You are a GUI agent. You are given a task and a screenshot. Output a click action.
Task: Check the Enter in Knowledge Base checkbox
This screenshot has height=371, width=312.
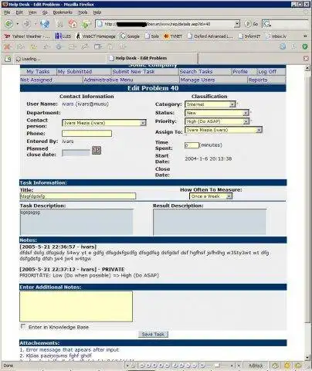[x=23, y=326]
